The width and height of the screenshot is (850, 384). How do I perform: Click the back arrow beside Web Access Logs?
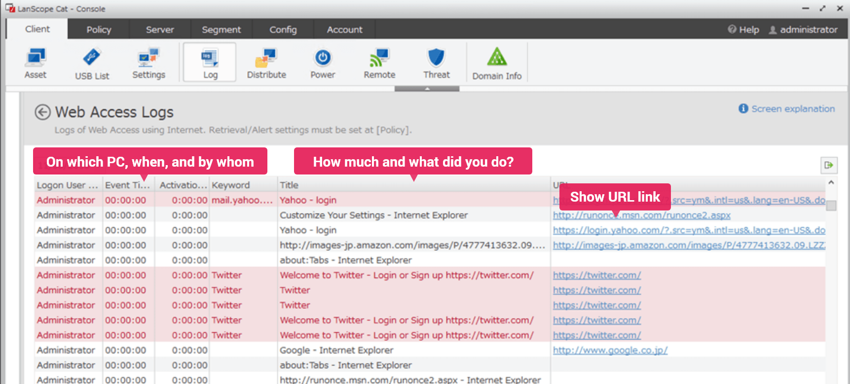43,112
